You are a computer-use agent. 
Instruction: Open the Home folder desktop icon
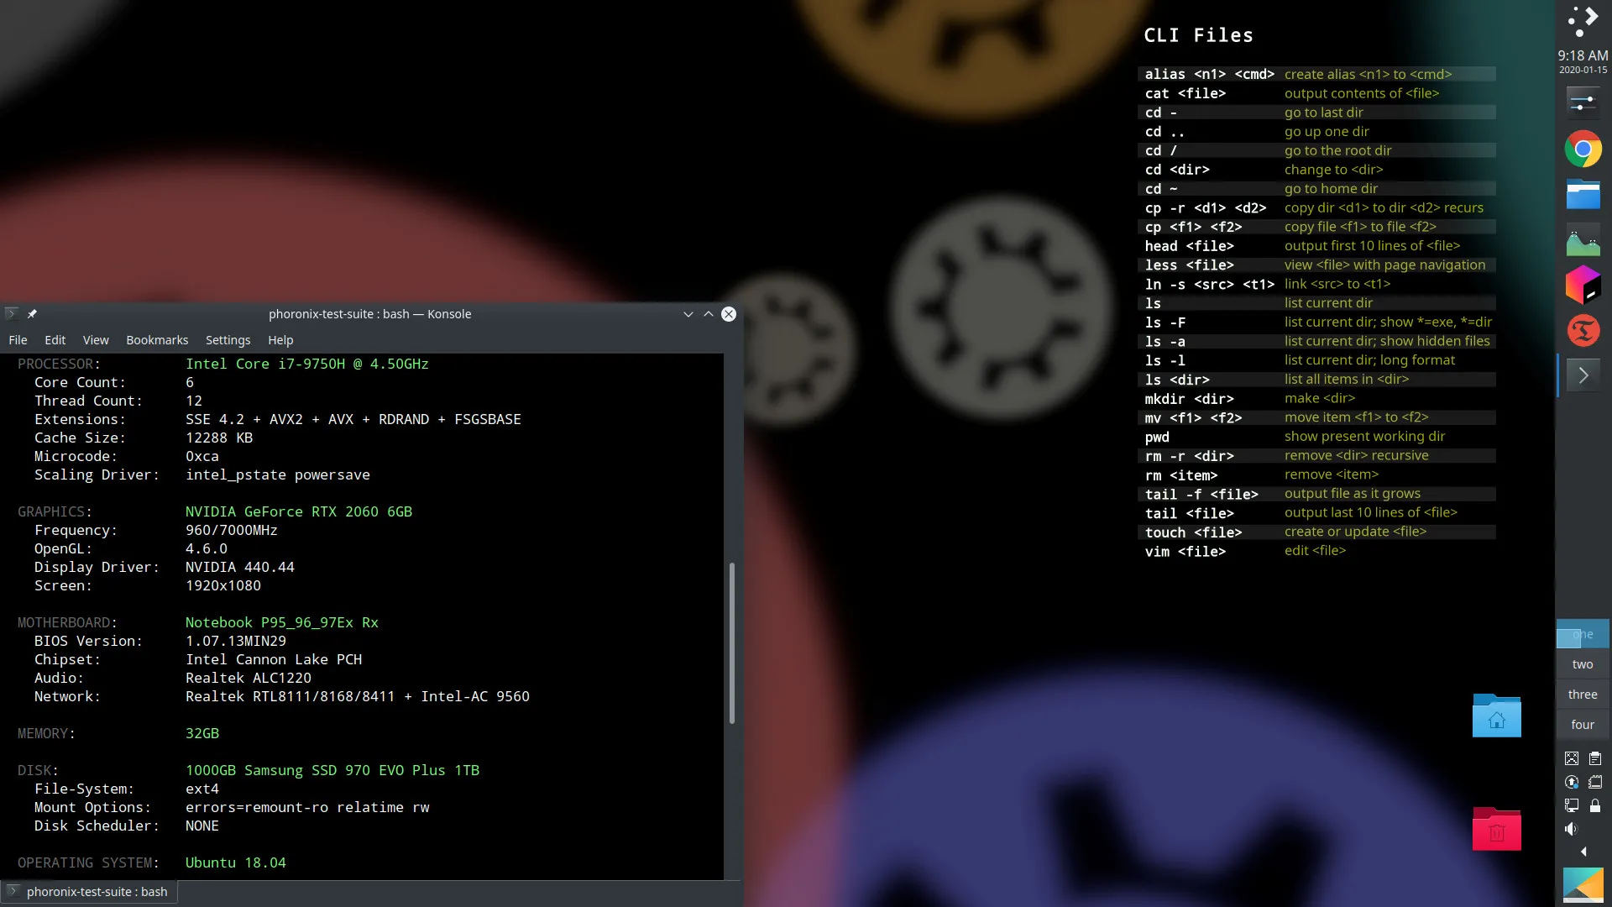click(1496, 716)
